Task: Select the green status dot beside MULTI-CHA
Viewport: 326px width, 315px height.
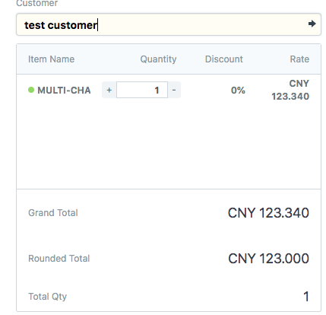Action: pos(31,90)
